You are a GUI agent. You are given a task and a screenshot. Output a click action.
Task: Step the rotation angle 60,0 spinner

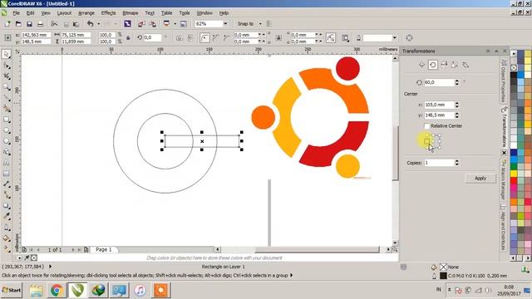(457, 82)
